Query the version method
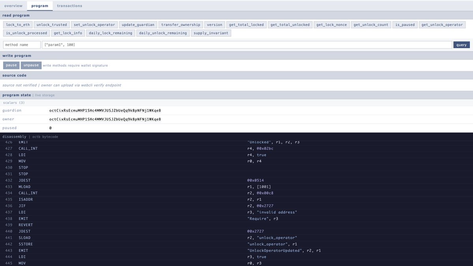The height and width of the screenshot is (266, 473). point(215,25)
